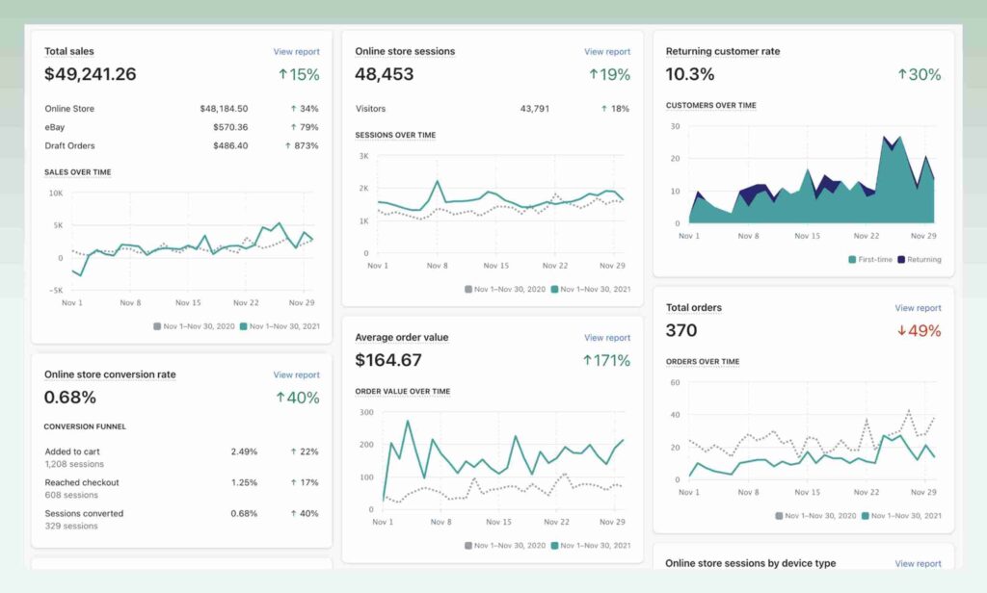The image size is (987, 593).
Task: Click the Average order value title
Action: [402, 338]
